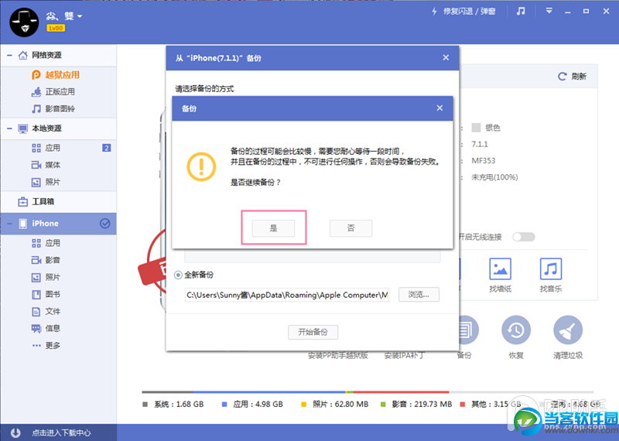
Task: Click the Lv80 level badge
Action: click(x=56, y=28)
